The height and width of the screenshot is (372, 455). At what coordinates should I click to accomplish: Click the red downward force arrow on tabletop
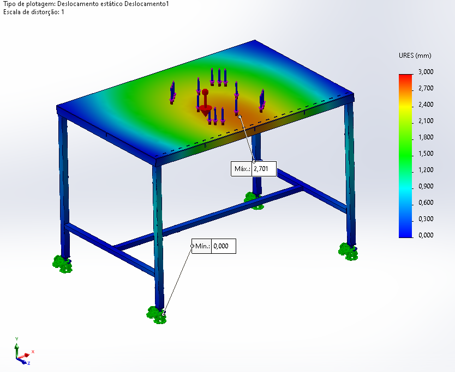click(x=205, y=103)
